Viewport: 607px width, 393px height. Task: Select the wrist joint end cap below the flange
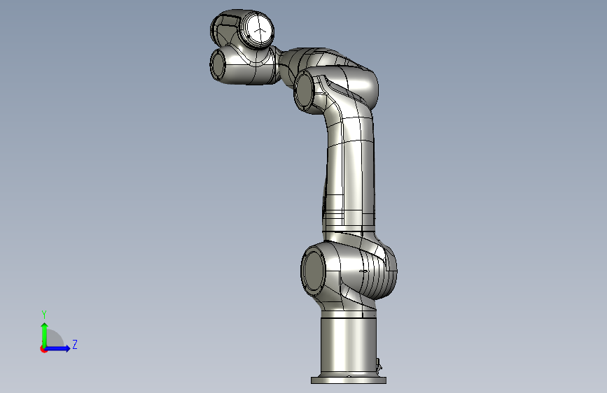coord(218,64)
